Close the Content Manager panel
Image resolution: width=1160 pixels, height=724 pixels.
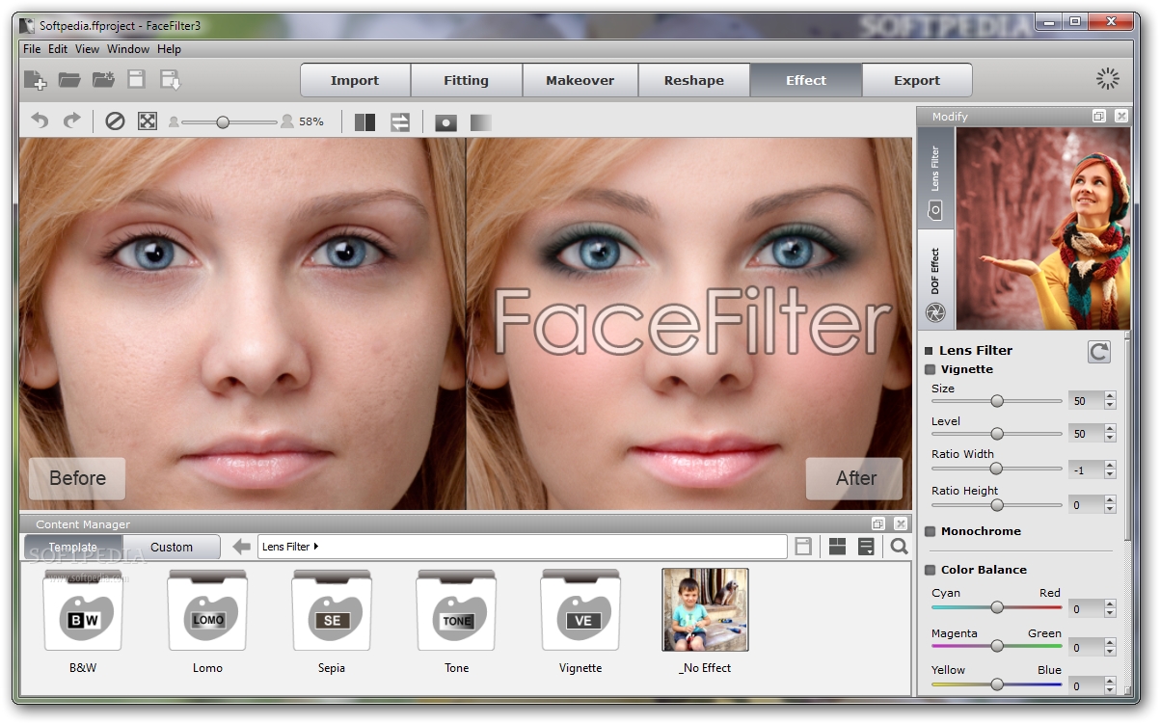[x=900, y=523]
